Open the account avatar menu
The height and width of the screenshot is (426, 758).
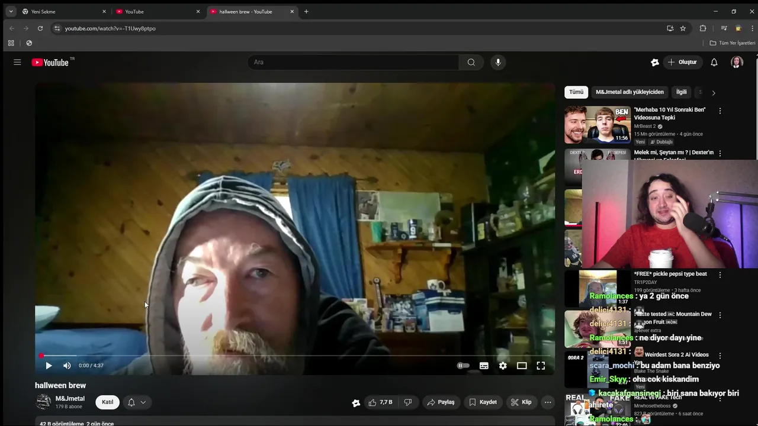click(737, 62)
